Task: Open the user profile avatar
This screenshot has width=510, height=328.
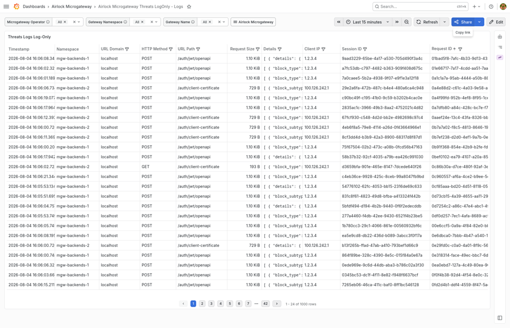Action: pos(503,6)
